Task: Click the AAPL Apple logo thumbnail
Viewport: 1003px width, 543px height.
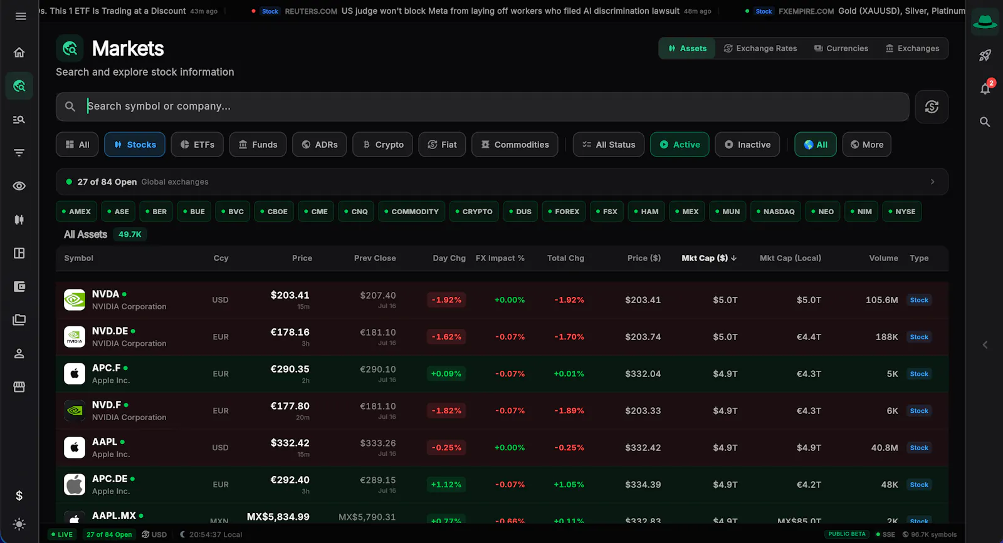Action: pyautogui.click(x=75, y=448)
